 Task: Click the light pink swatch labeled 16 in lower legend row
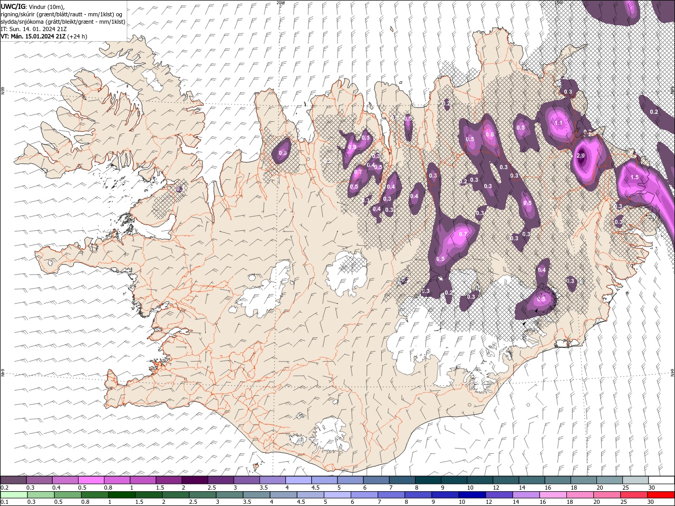tap(553, 494)
